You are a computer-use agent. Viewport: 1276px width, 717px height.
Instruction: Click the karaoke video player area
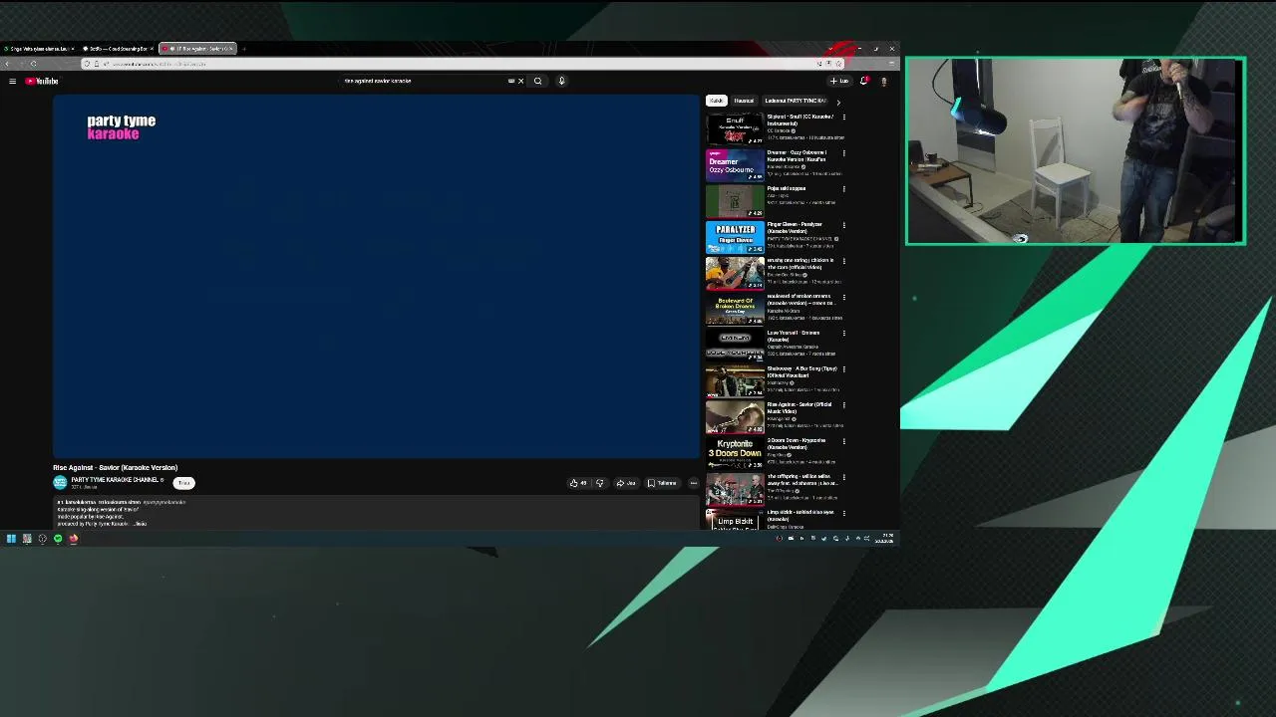click(377, 276)
